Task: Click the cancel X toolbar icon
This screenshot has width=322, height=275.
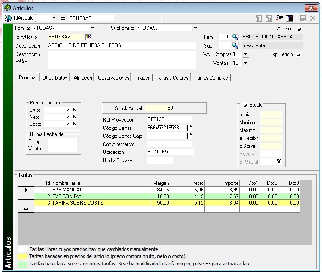Action: pos(312,18)
